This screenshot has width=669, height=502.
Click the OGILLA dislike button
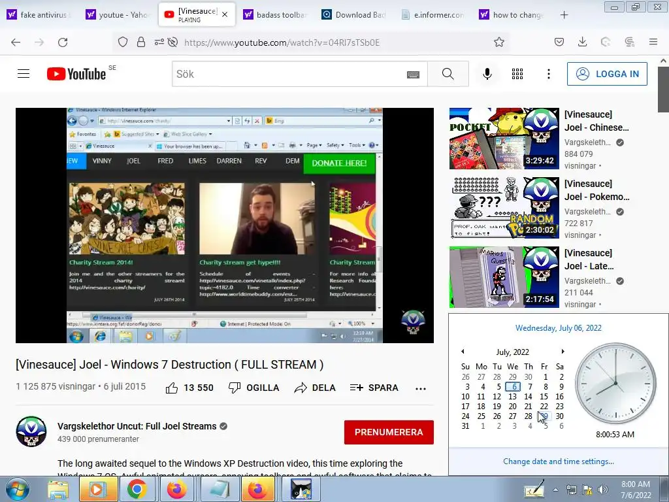tap(254, 388)
